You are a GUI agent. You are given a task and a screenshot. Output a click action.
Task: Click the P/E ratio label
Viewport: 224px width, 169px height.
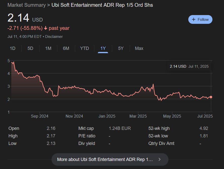(x=87, y=136)
